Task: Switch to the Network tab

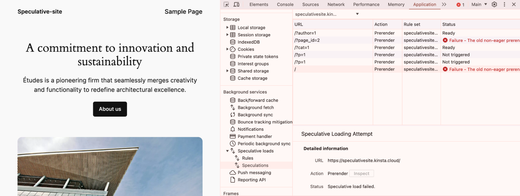Action: [336, 4]
